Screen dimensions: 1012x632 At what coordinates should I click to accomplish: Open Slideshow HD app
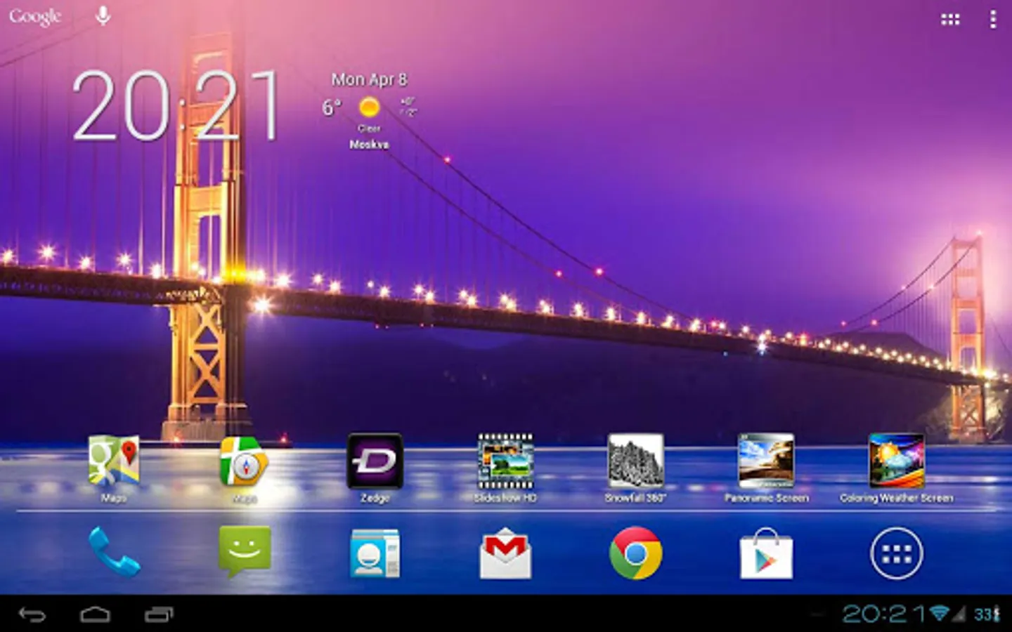pos(505,462)
